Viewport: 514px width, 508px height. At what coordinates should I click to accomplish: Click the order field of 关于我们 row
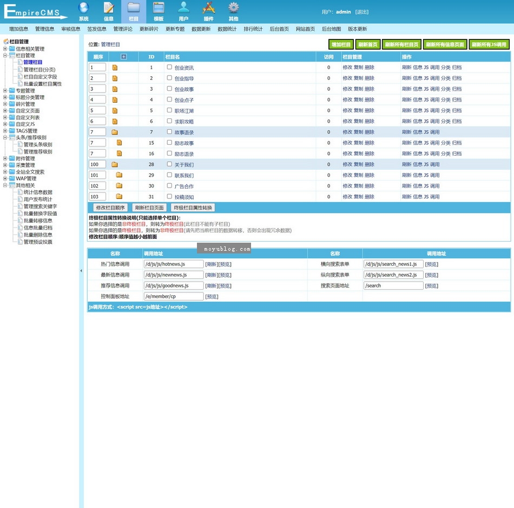click(97, 164)
